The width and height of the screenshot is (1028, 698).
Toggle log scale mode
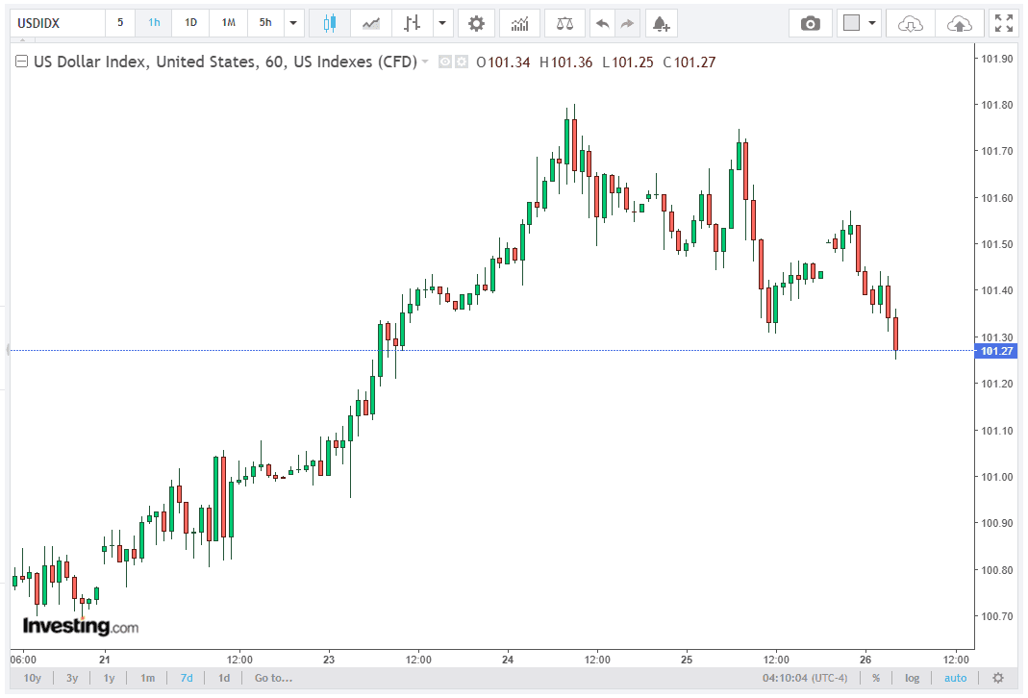coord(912,678)
